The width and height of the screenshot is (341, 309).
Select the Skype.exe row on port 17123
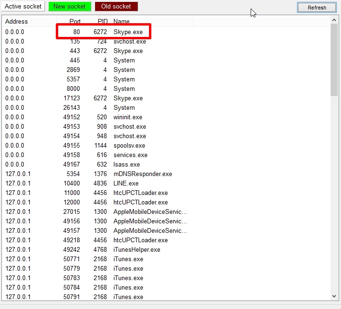(x=166, y=98)
